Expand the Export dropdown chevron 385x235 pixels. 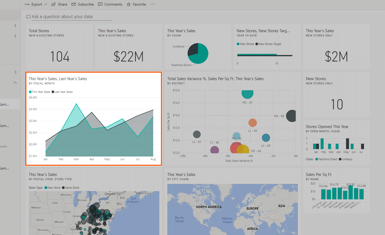coord(45,4)
